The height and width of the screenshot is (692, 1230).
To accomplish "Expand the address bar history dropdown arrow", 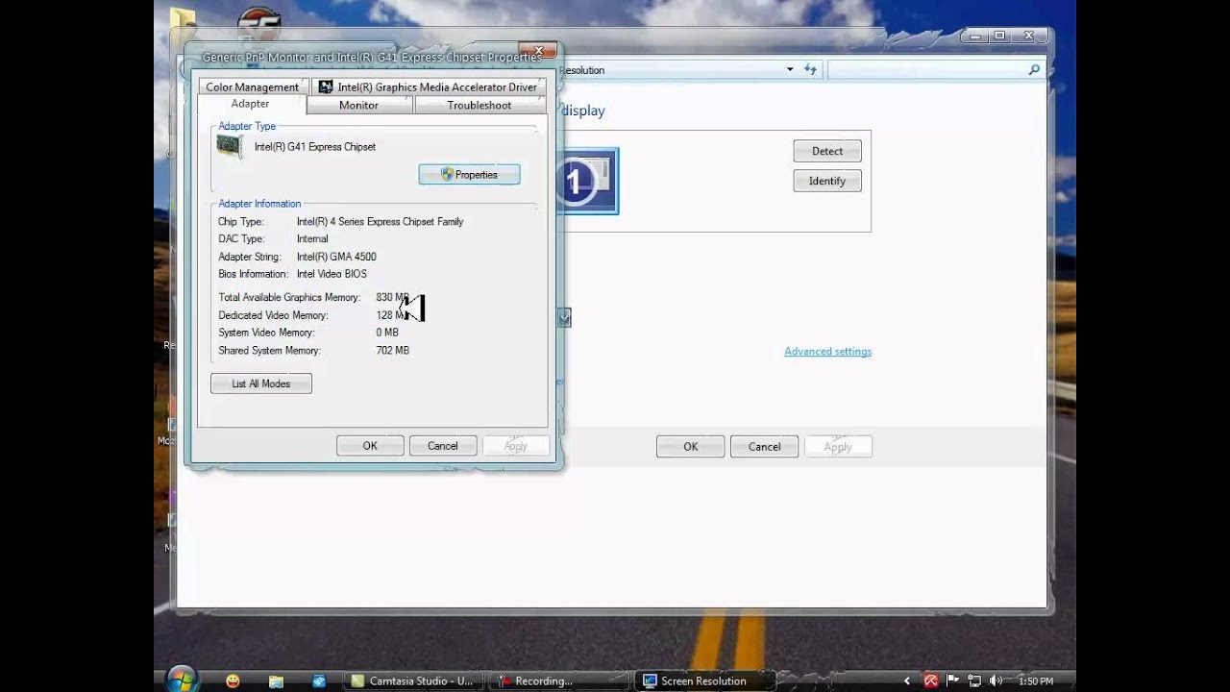I will [790, 69].
